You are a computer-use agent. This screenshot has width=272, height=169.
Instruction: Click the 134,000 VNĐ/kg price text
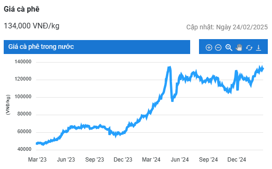[x=32, y=26]
